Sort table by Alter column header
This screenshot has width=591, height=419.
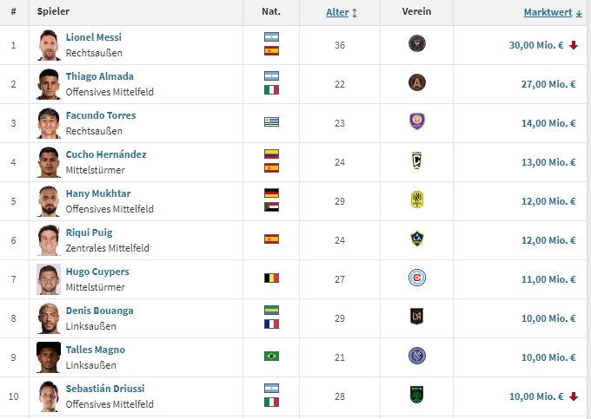coord(337,12)
